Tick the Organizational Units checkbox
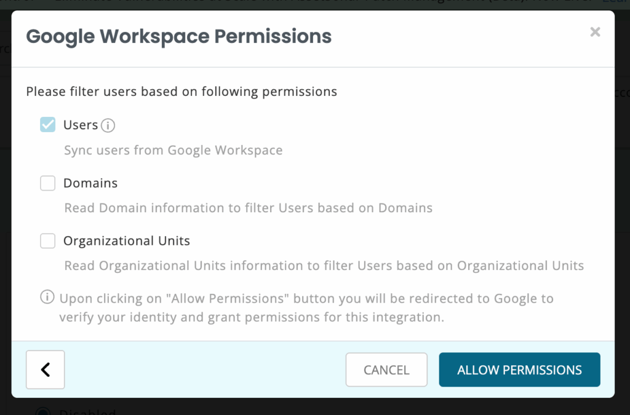630x415 pixels. click(x=48, y=241)
